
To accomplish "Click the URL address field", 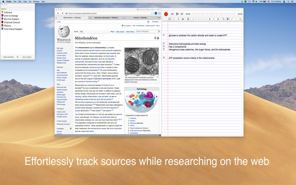I will click(110, 13).
